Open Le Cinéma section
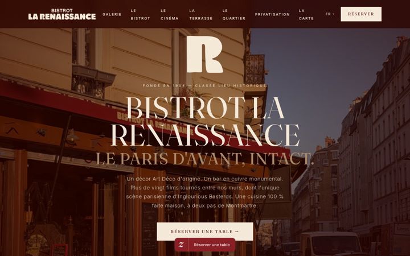 170,14
